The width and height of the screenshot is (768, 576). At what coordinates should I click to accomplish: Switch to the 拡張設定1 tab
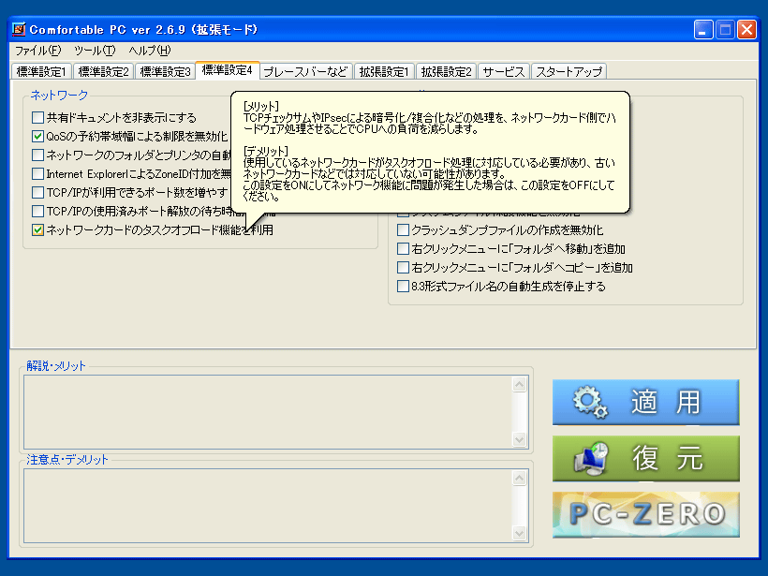click(384, 71)
